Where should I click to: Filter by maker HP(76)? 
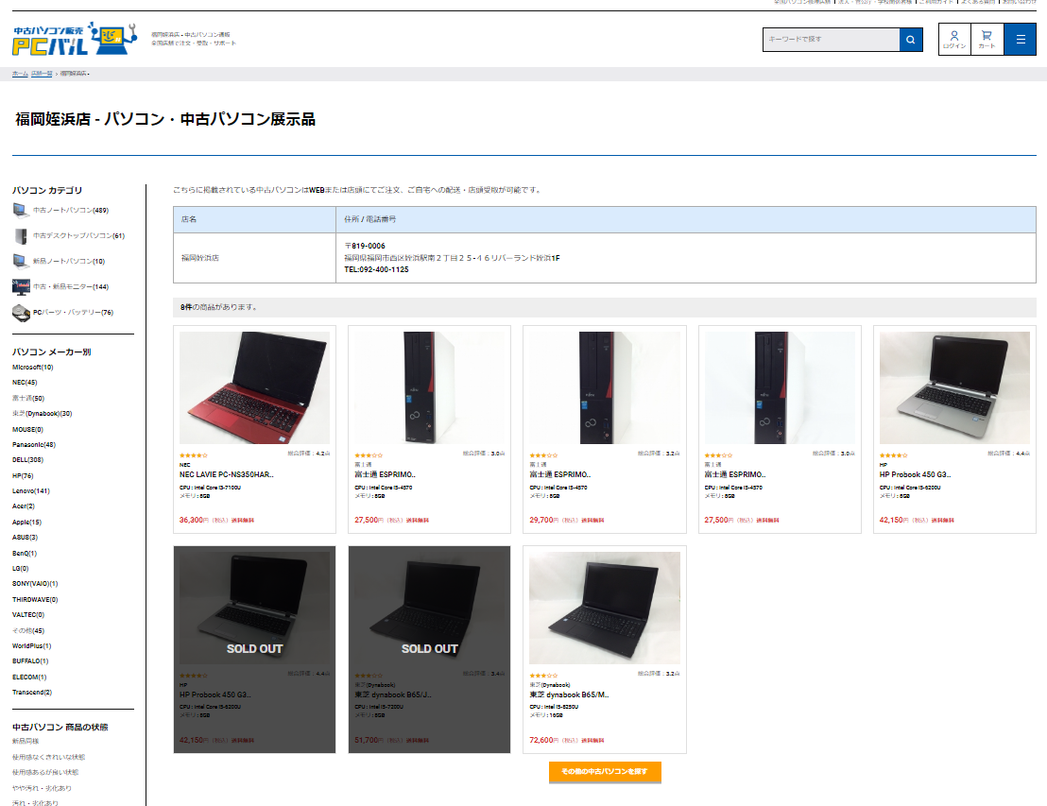[23, 476]
